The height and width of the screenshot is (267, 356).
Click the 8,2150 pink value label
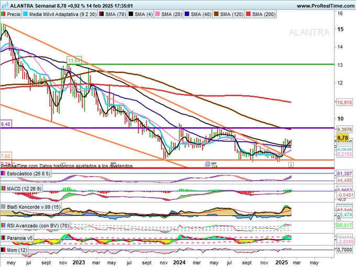pos(344,154)
